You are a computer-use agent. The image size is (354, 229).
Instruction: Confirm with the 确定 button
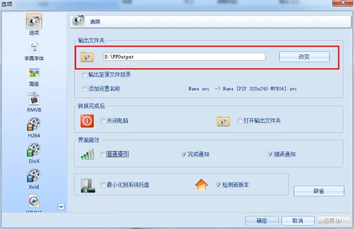tap(262, 221)
